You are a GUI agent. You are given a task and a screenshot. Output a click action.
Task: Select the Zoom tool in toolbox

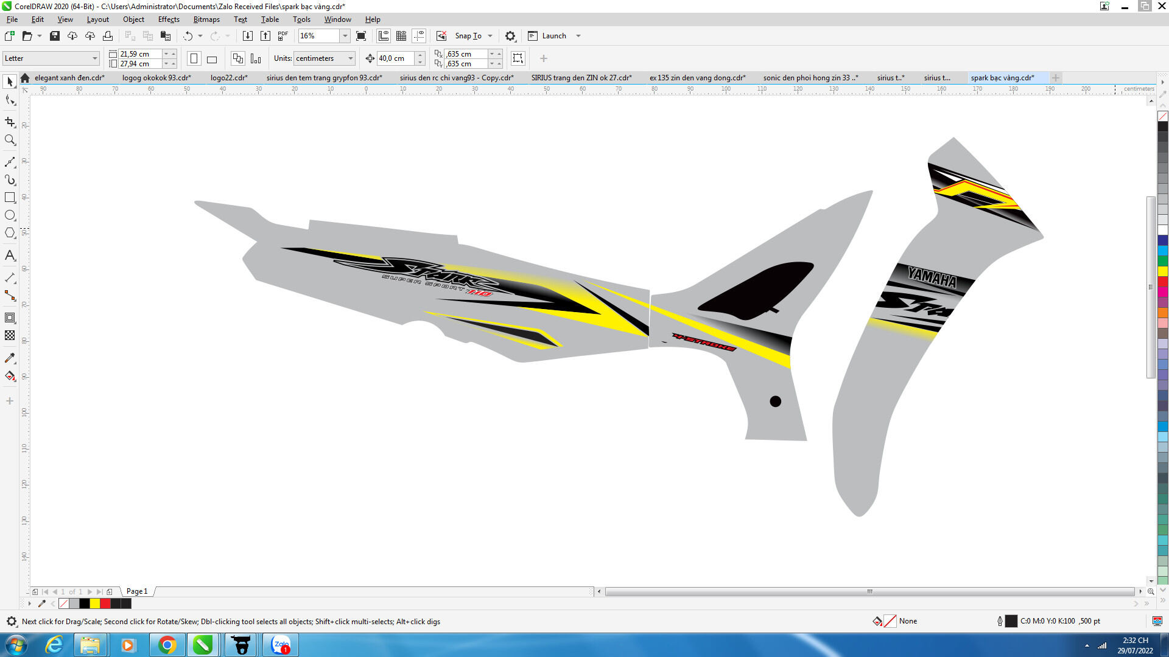coord(10,140)
